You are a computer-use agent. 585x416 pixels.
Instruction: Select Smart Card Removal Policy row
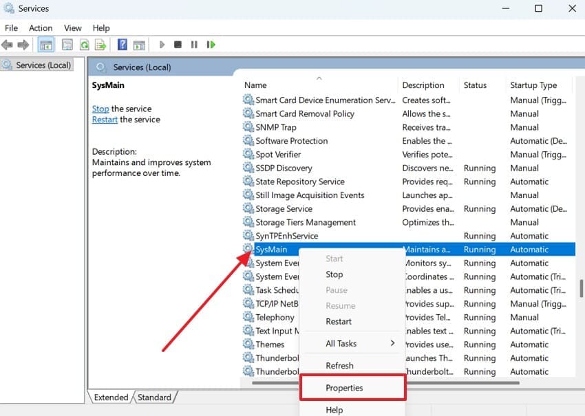click(407, 113)
